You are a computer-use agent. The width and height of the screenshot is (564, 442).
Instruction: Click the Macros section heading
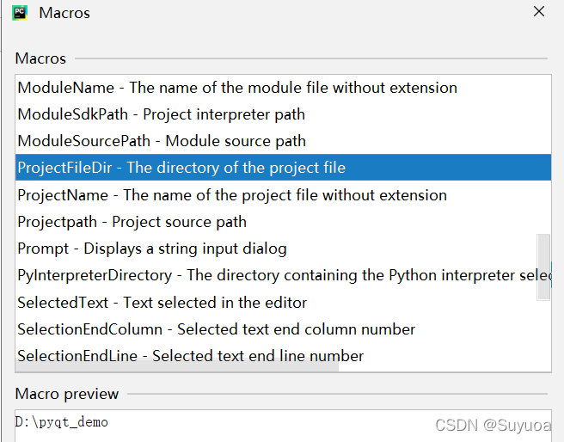(x=41, y=58)
